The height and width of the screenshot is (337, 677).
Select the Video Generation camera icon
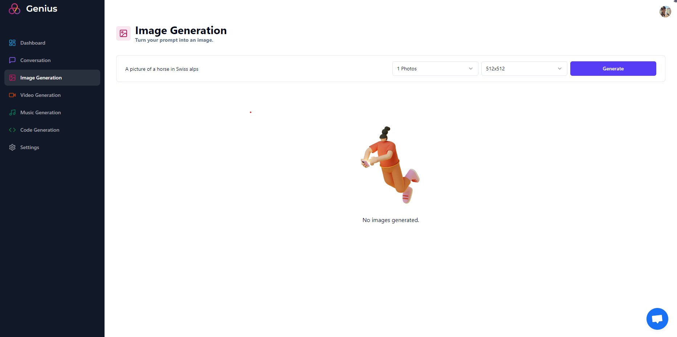12,95
